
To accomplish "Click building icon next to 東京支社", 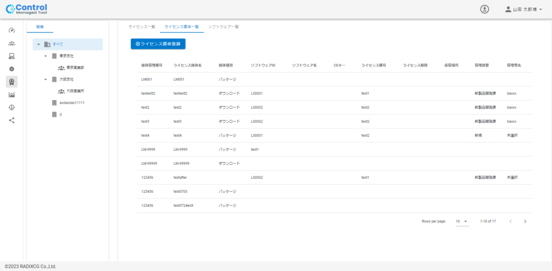I will 54,56.
